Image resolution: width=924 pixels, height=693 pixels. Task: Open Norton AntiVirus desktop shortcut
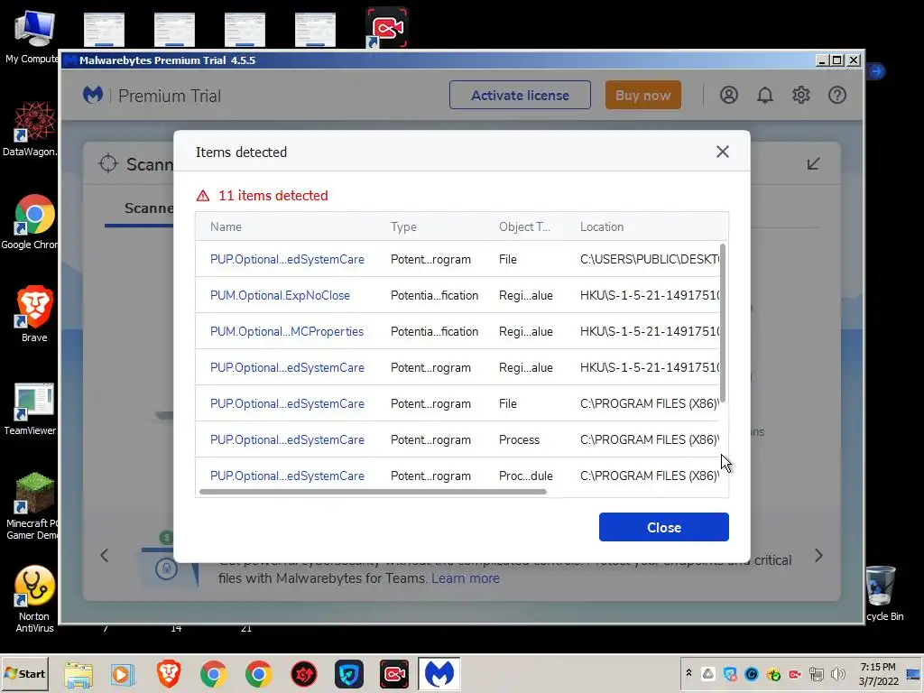pos(34,599)
